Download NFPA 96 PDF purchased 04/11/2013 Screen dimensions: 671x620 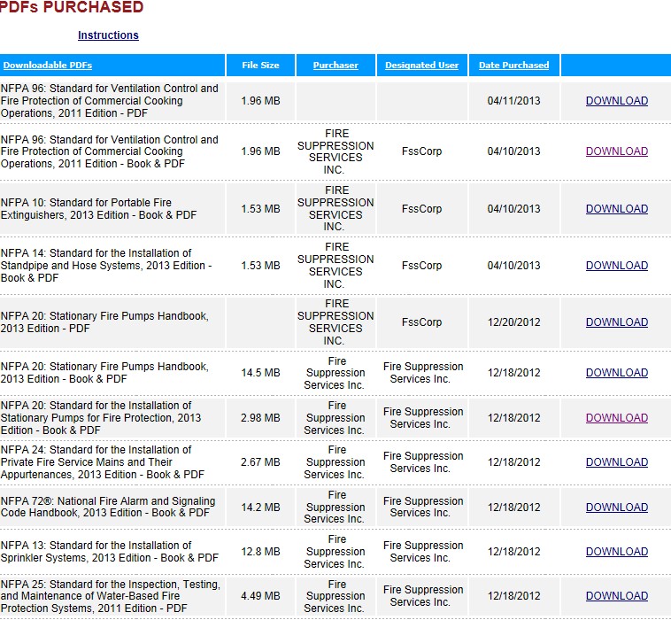coord(617,101)
